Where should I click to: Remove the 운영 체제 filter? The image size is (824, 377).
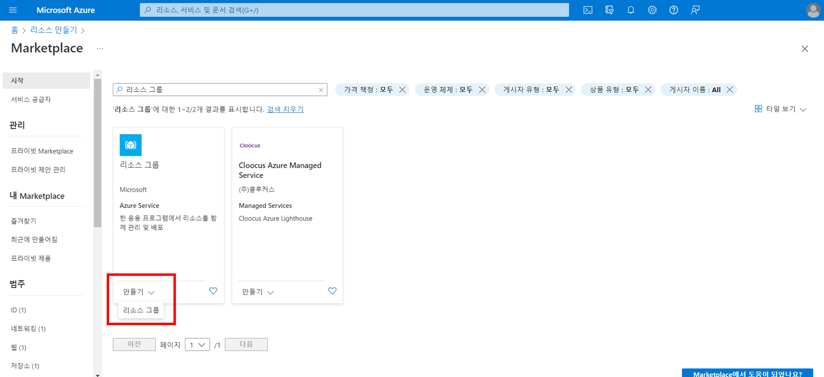point(482,90)
